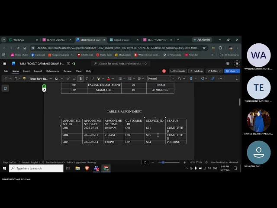Open the TE account avatar
Viewport: 277px width, 208px height.
pos(237,64)
